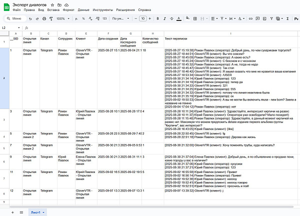Open the Формат menu

(x=68, y=10)
